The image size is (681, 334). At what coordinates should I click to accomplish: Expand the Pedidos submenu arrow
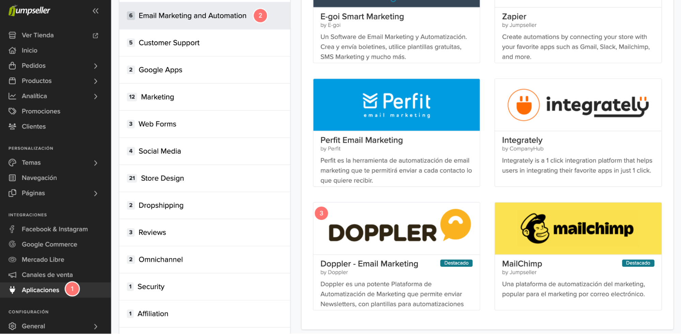(x=95, y=66)
